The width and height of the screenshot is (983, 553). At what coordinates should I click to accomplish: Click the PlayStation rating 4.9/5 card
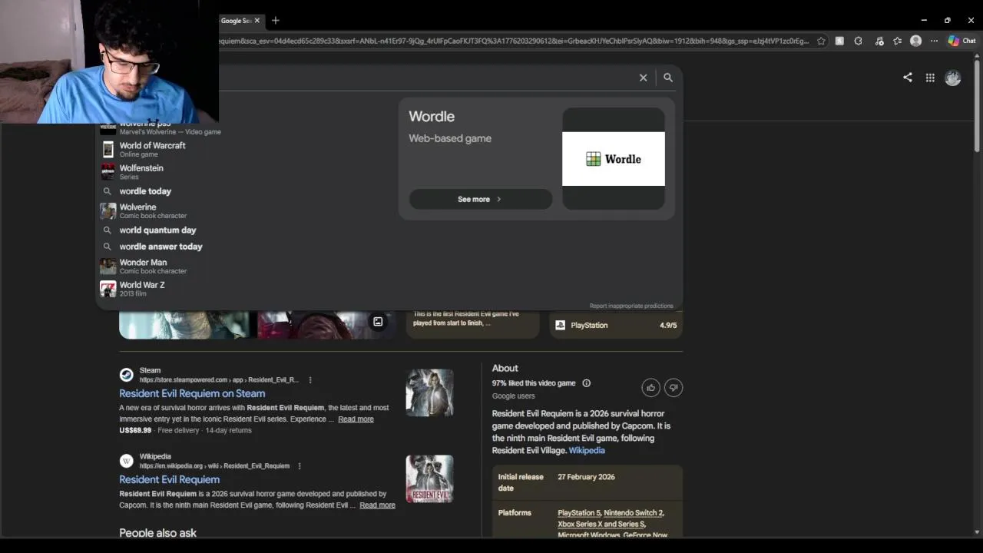pos(617,325)
